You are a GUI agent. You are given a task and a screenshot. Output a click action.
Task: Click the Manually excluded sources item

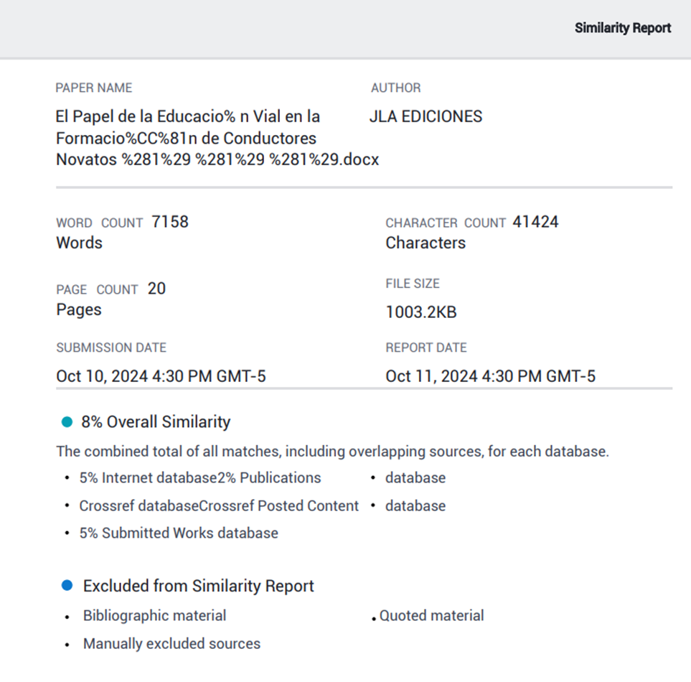point(171,644)
